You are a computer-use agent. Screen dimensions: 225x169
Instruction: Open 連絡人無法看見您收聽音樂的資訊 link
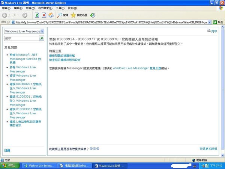pos(25,124)
